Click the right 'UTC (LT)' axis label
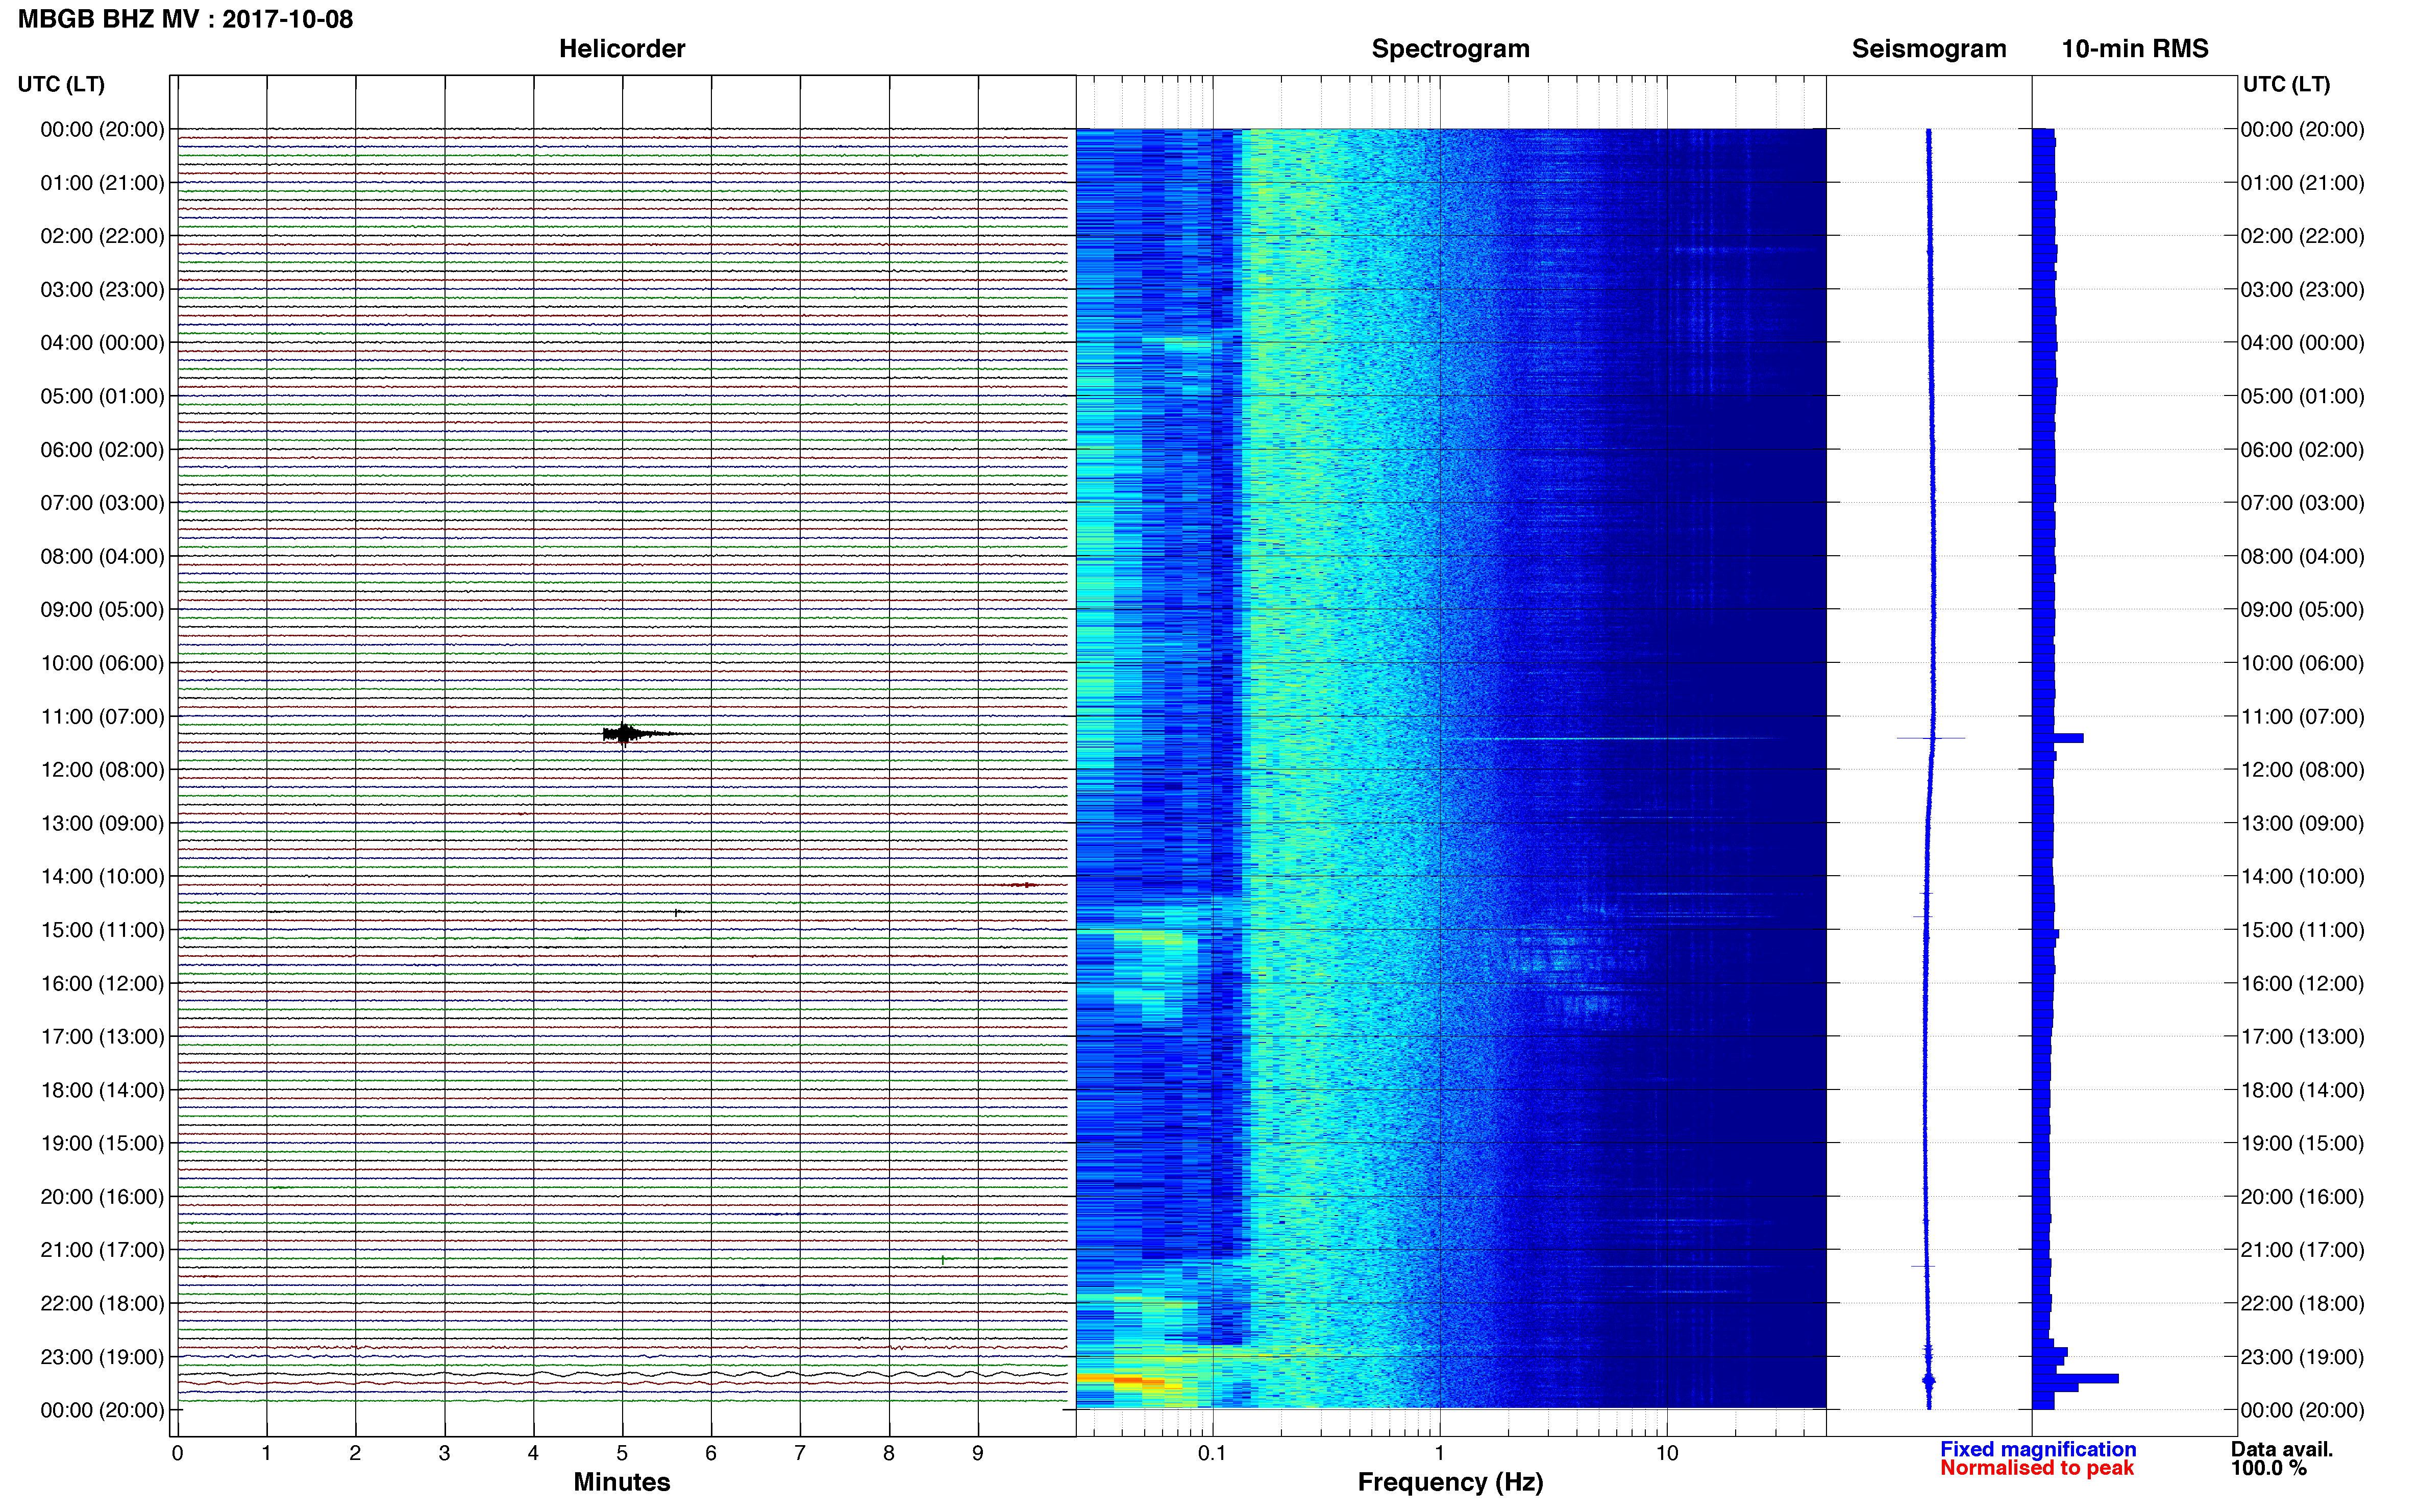 pyautogui.click(x=2286, y=84)
